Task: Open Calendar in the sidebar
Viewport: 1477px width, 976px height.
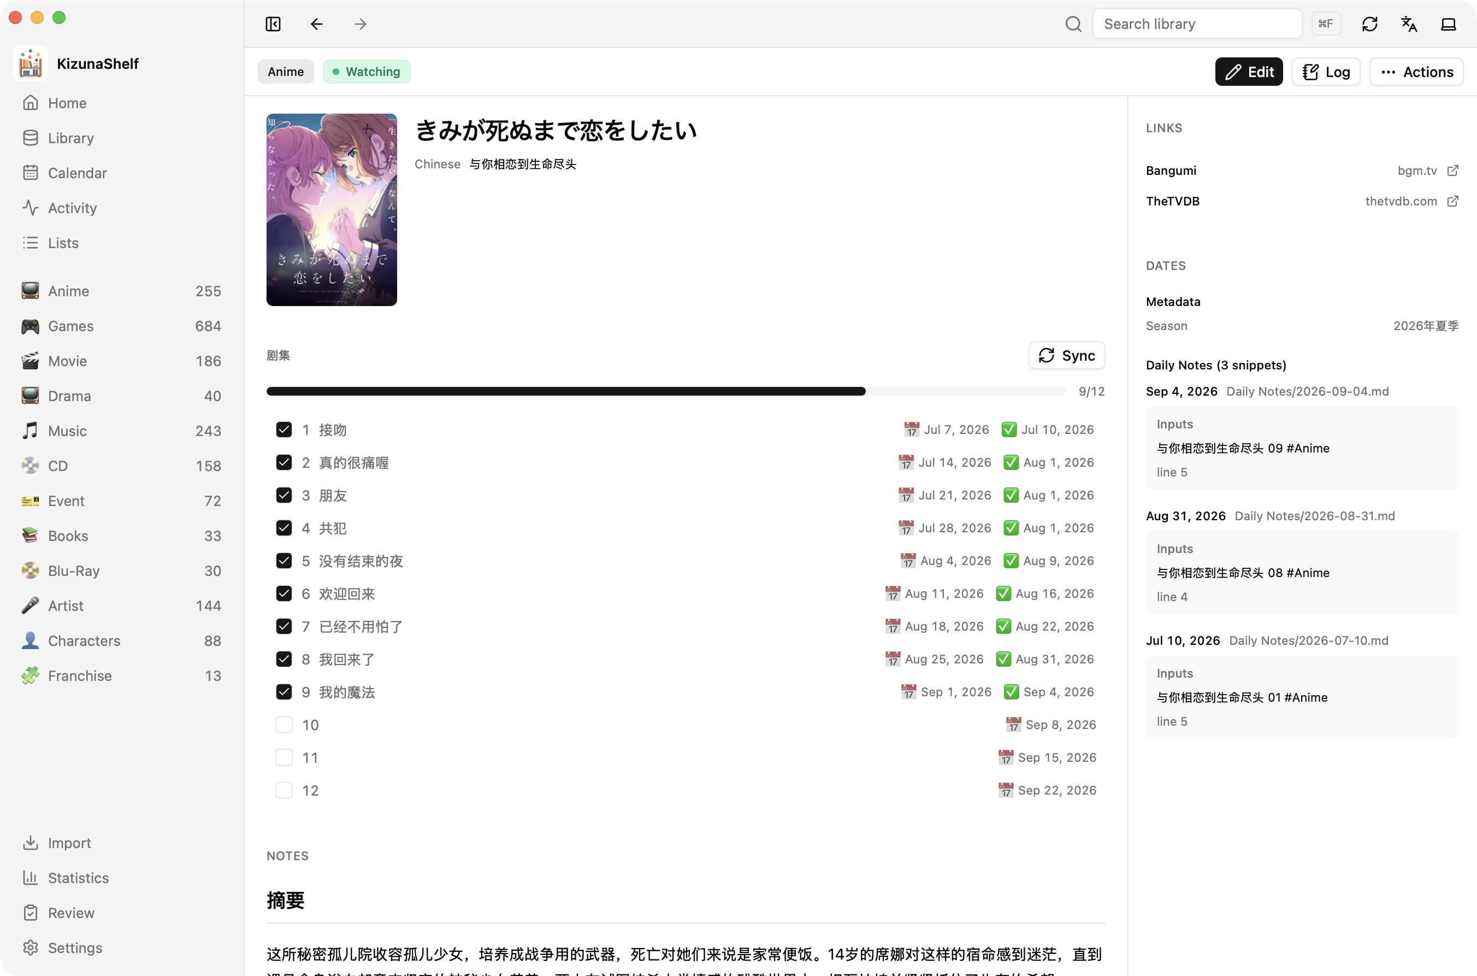Action: click(x=122, y=173)
